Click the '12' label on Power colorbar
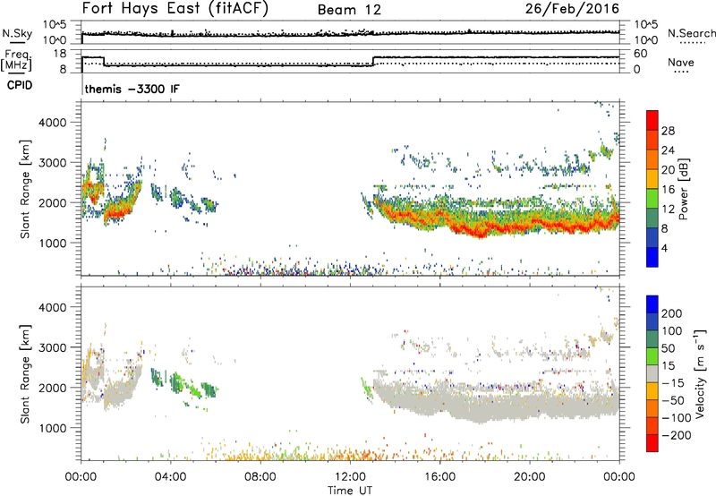Image resolution: width=716 pixels, height=496 pixels. pyautogui.click(x=668, y=209)
